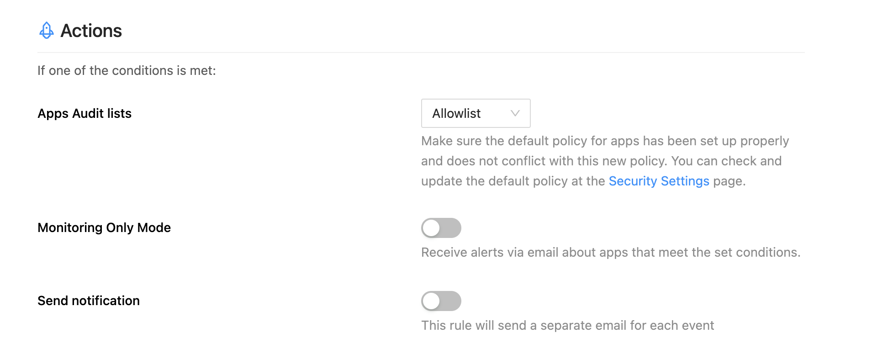Click the Send notification label
Screen dimensions: 888x359
click(x=89, y=301)
